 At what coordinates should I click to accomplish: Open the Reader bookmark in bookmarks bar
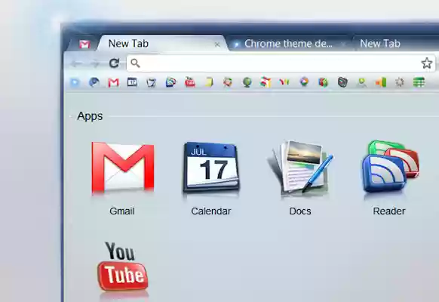170,82
